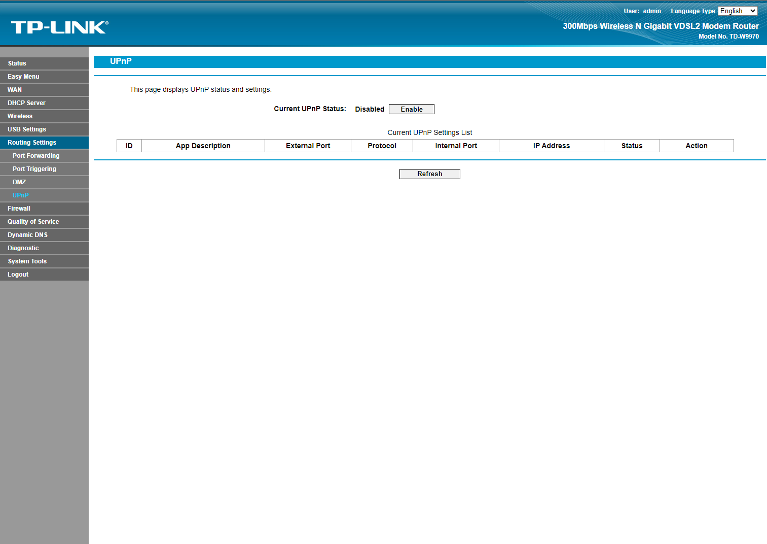Open the Port Triggering page

34,168
